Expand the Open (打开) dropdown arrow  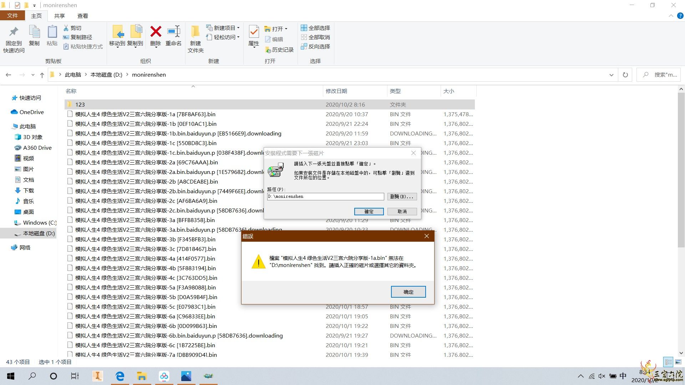(286, 29)
